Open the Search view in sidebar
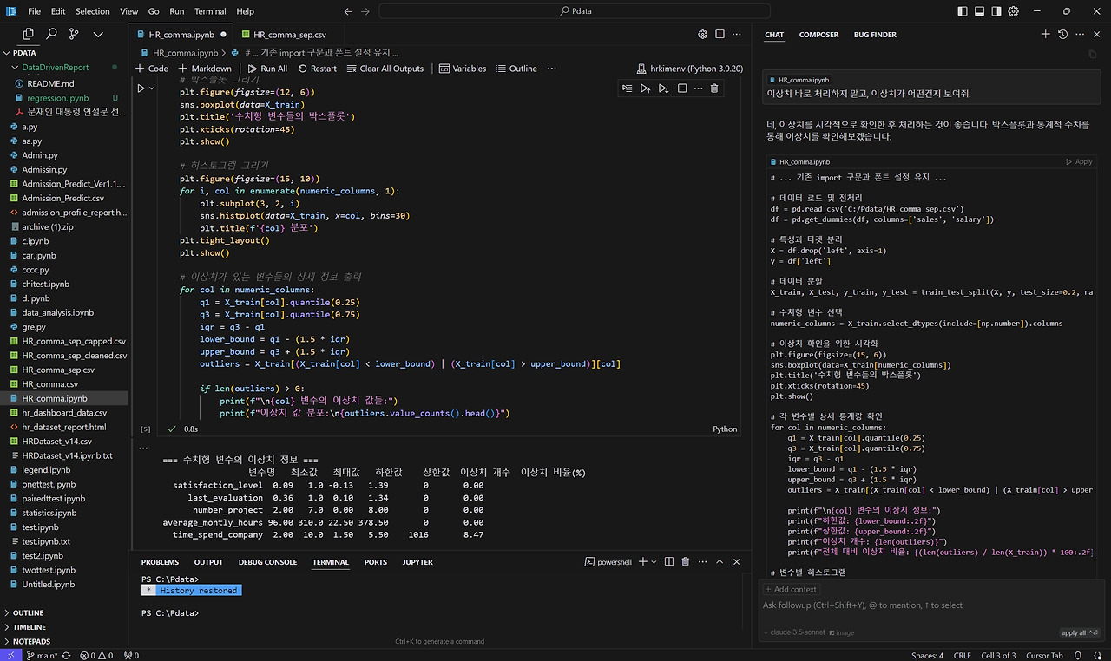1111x661 pixels. point(51,34)
